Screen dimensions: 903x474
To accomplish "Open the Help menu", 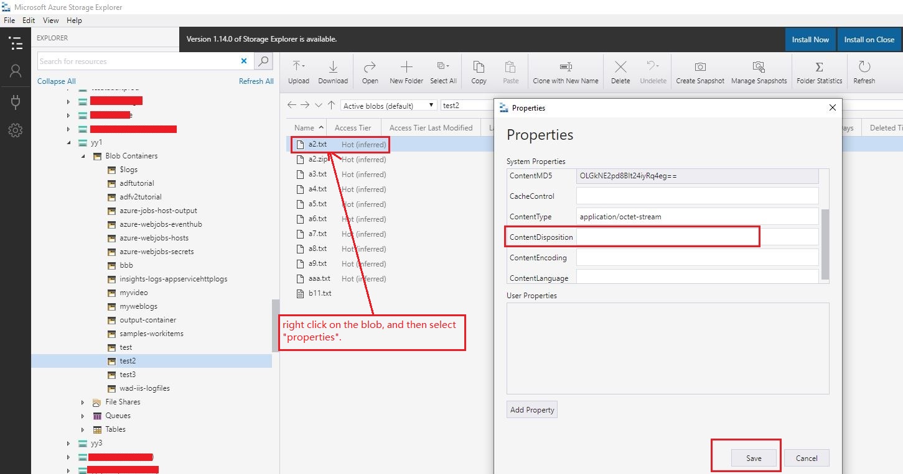I will pos(74,21).
